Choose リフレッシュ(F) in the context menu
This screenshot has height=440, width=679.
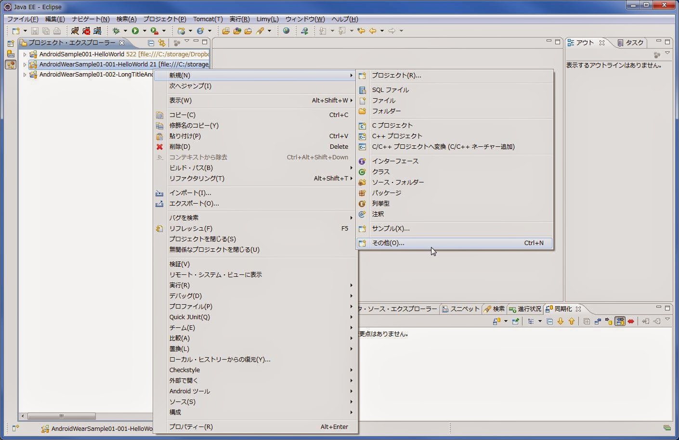point(256,229)
